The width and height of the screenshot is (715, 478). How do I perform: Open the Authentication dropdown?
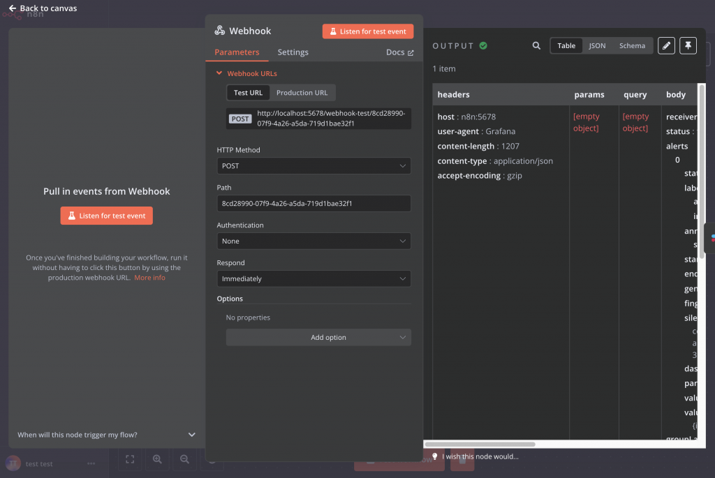(314, 241)
